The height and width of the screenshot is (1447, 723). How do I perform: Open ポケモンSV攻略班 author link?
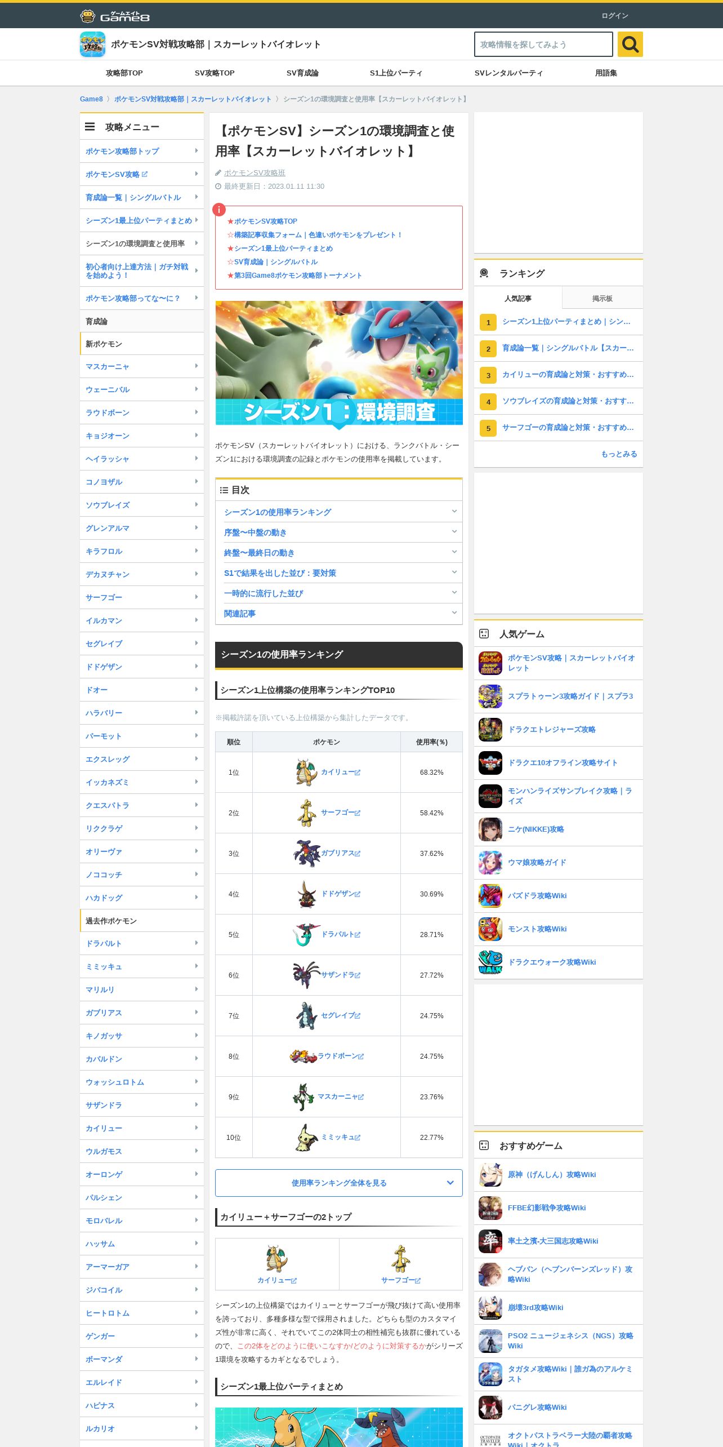click(255, 172)
